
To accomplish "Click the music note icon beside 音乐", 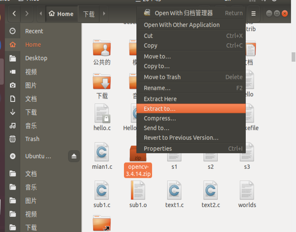I will click(13, 125).
